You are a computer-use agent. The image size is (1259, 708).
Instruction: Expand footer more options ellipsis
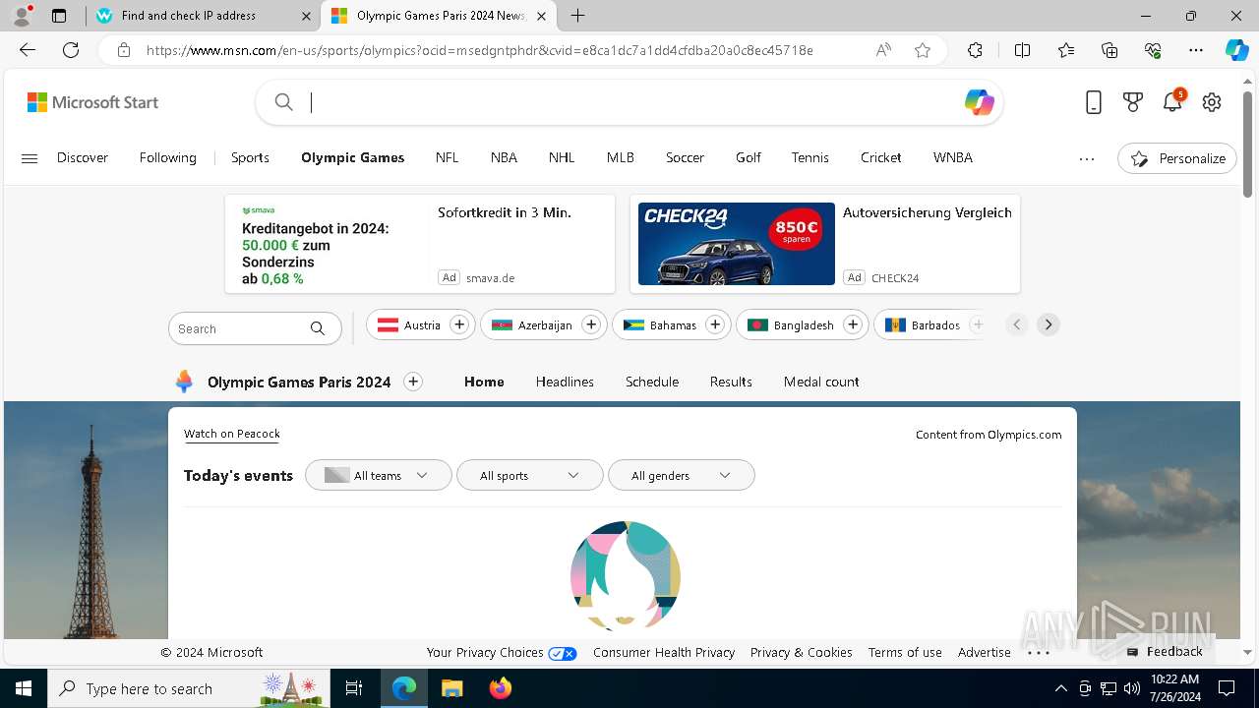[x=1039, y=652]
